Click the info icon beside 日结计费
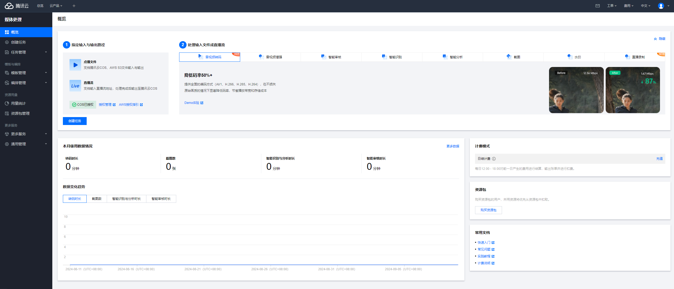 (494, 159)
